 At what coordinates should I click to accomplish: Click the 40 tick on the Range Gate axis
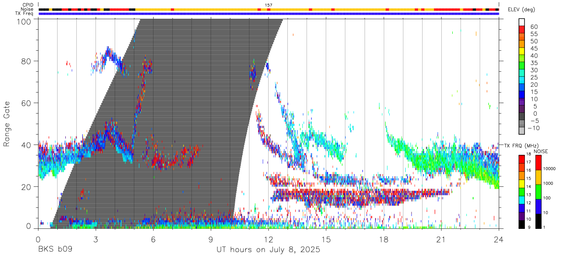tap(26, 145)
